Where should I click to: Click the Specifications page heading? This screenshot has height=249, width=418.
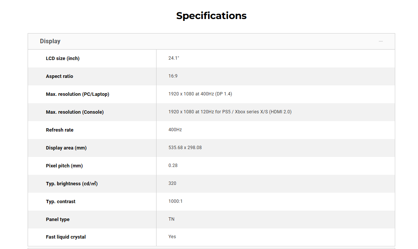coord(211,16)
